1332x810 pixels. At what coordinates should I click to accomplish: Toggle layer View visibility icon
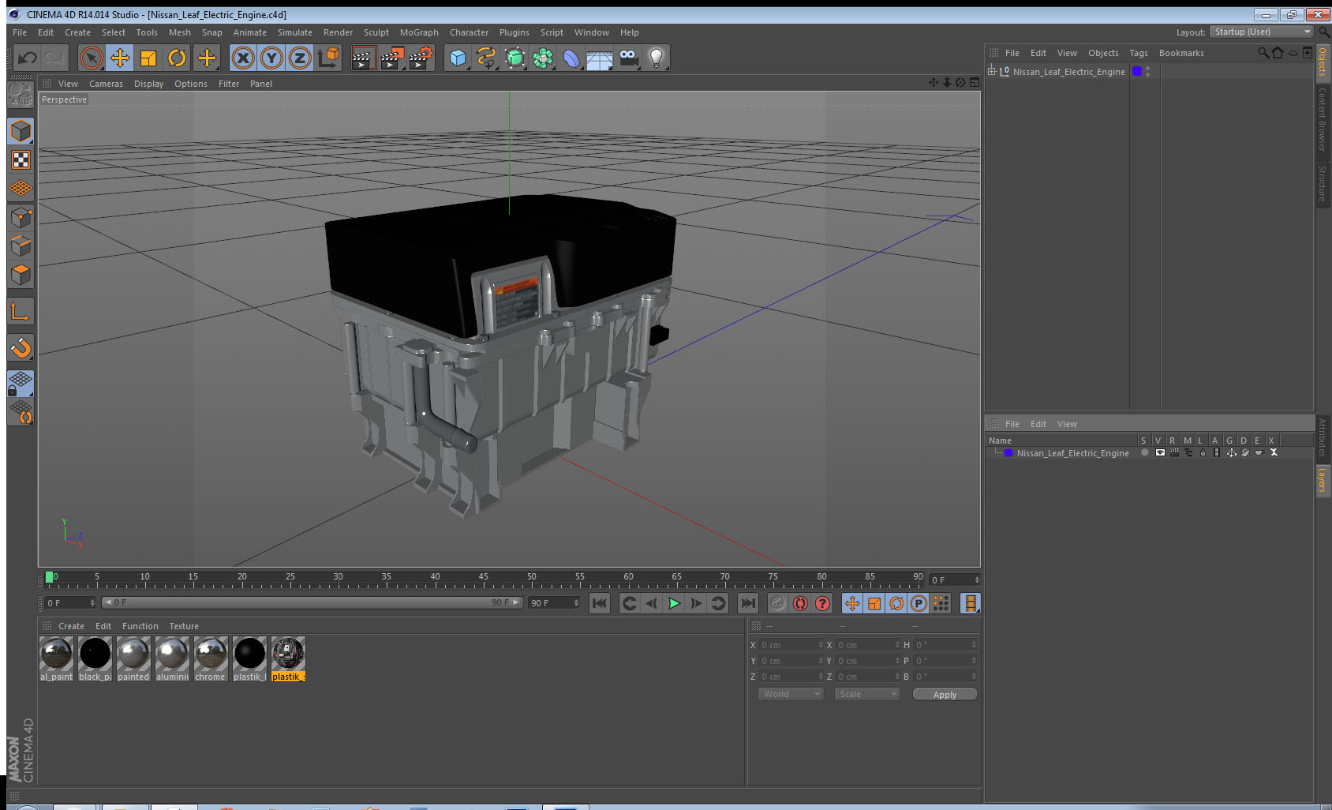click(1159, 452)
